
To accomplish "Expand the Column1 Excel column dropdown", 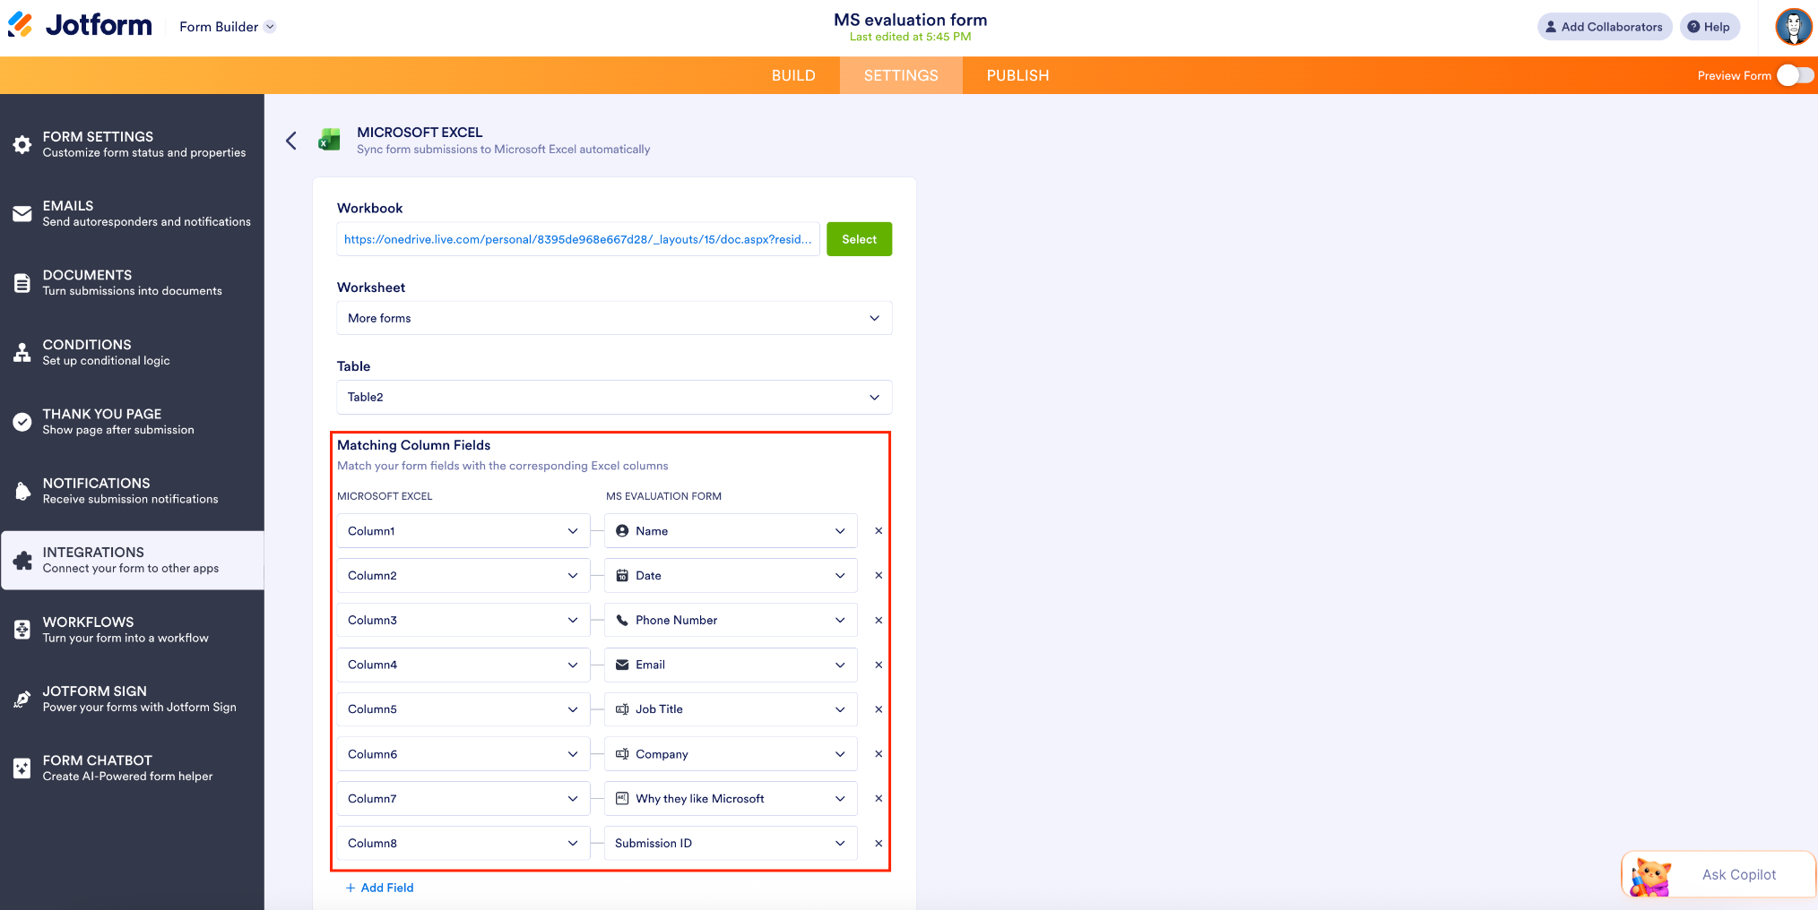I will 463,530.
